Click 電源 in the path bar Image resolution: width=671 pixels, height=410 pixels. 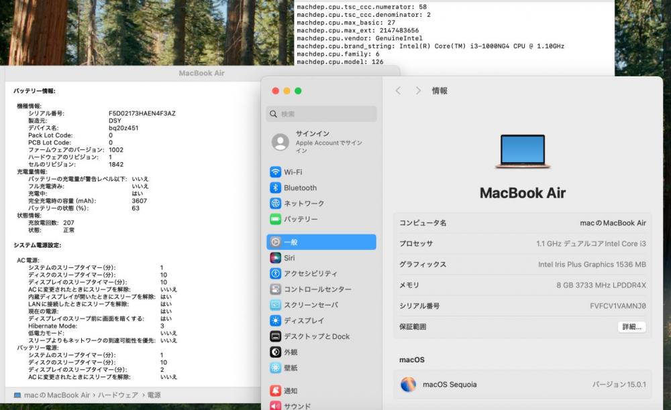pyautogui.click(x=154, y=395)
